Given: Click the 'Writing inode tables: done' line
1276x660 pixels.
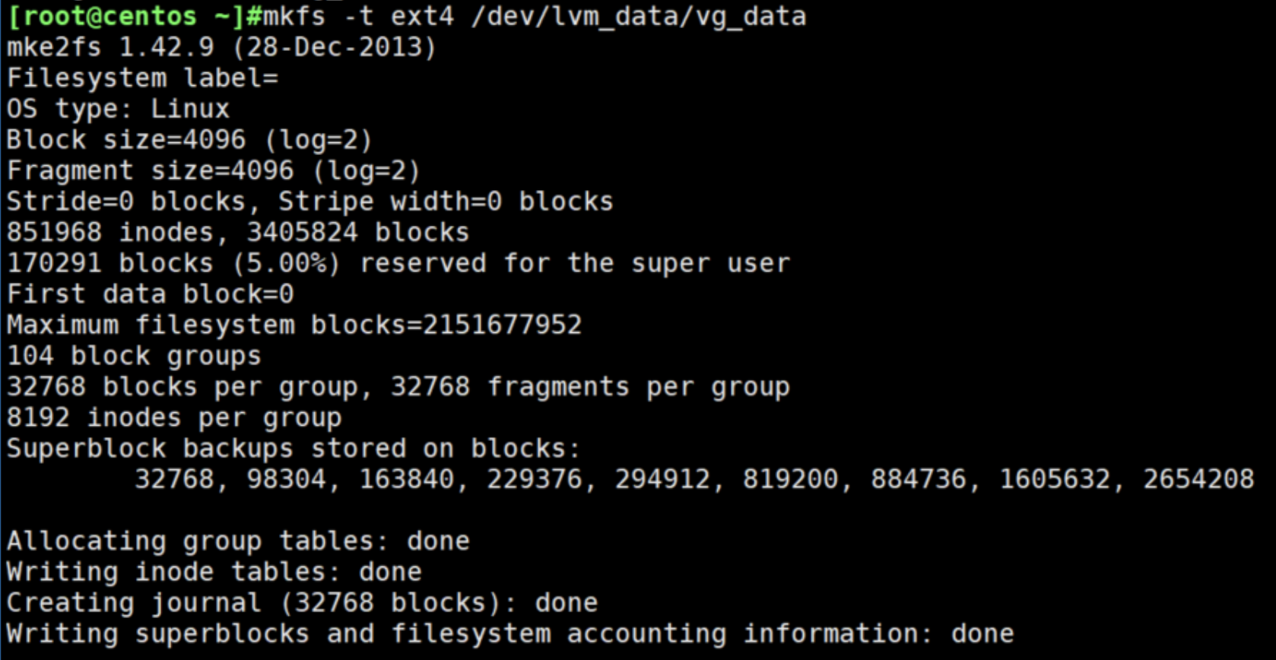Looking at the screenshot, I should [x=214, y=572].
